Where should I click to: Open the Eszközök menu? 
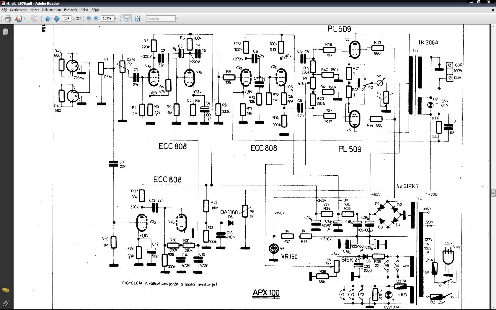71,10
